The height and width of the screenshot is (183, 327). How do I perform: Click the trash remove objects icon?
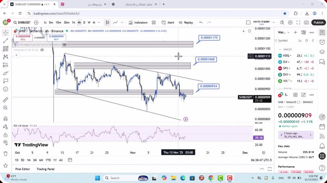[5, 154]
